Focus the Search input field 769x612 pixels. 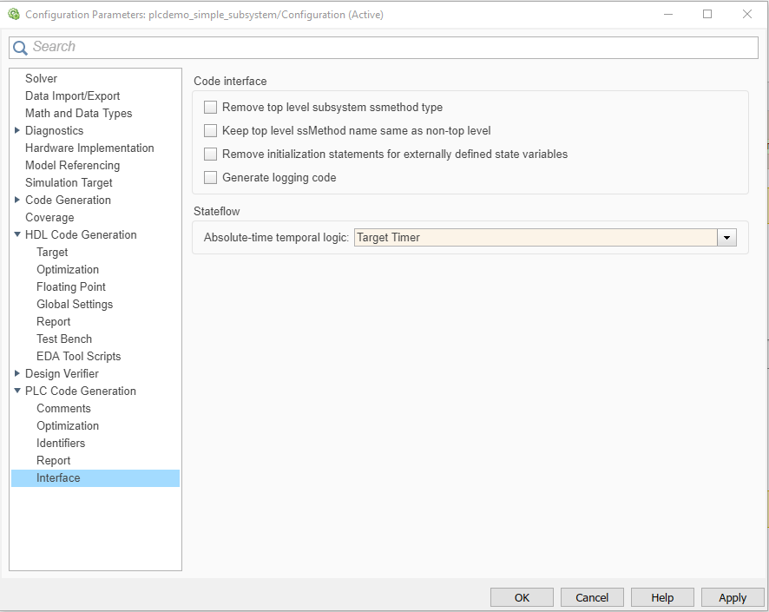[x=391, y=48]
